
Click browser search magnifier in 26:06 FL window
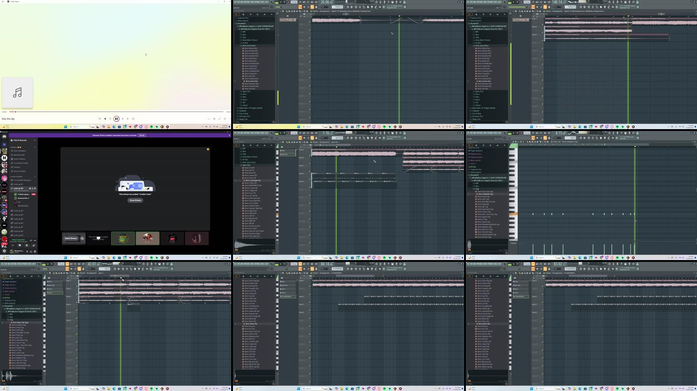[273, 122]
